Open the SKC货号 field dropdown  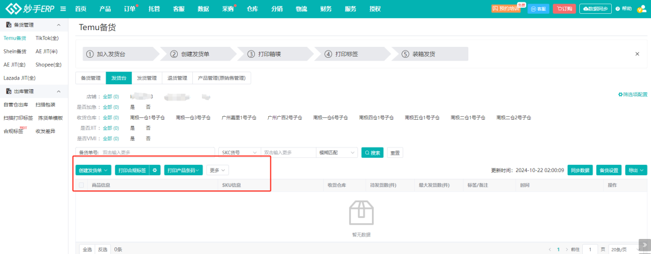pos(239,152)
